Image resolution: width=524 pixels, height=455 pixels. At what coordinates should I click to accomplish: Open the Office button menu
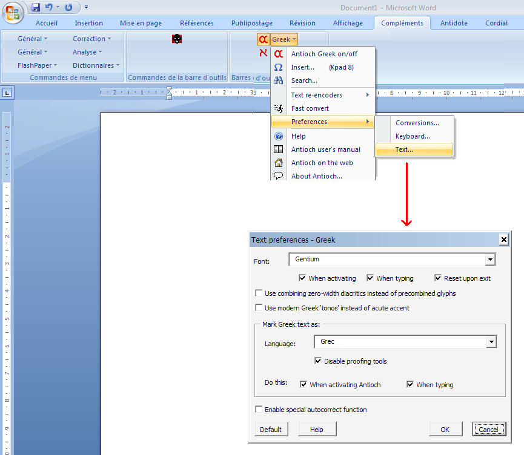coord(13,13)
